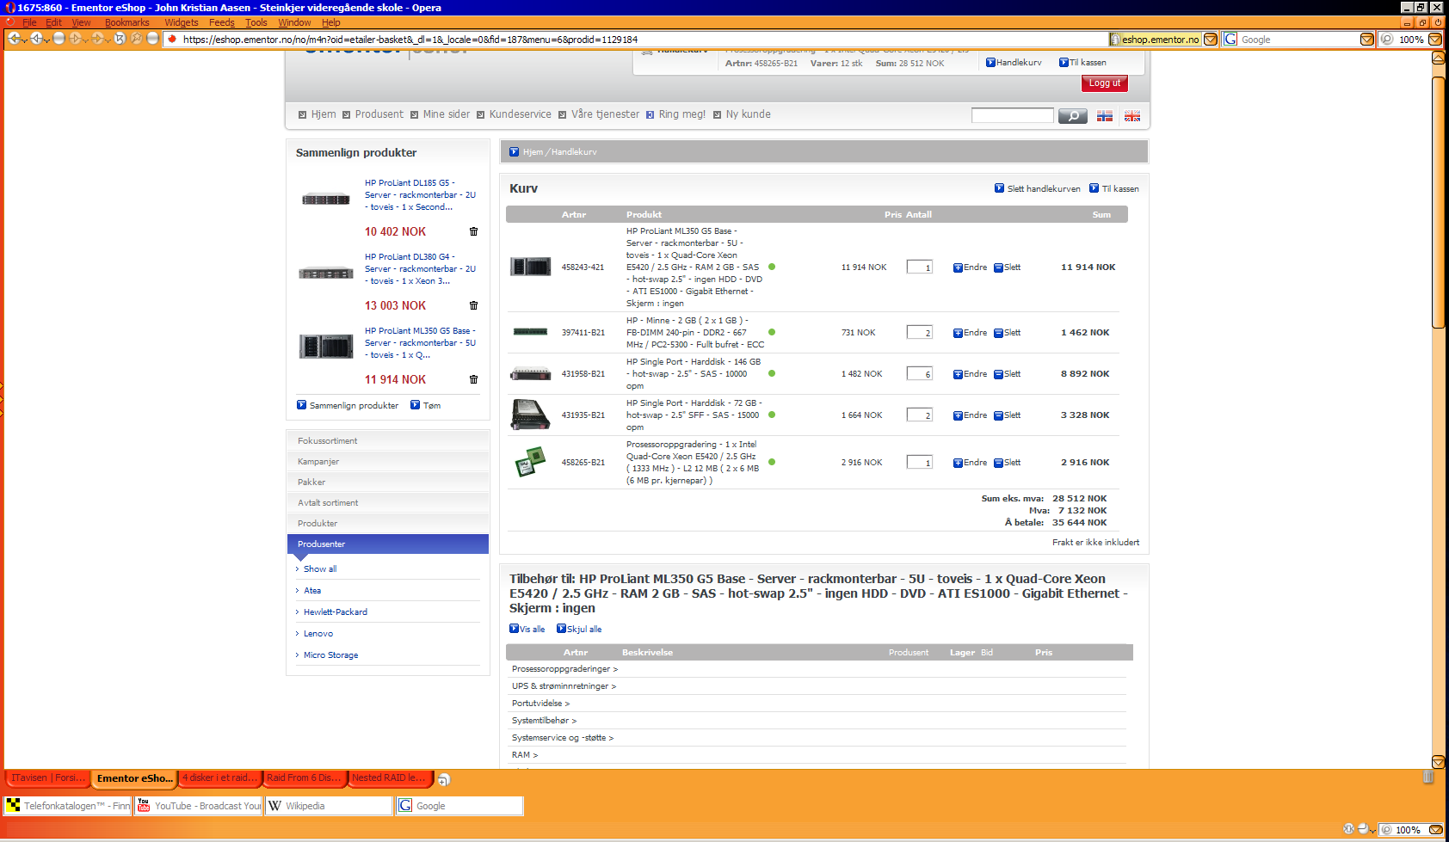Open Handlekurv link in header
Screen dimensions: 1449x842
click(x=1014, y=62)
